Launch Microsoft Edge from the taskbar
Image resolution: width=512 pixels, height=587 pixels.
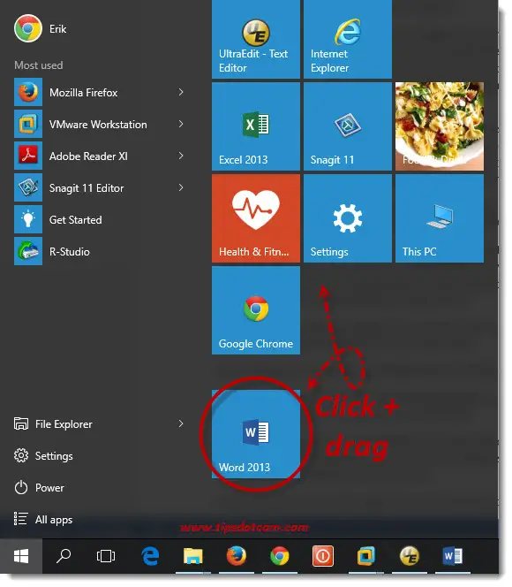[x=150, y=556]
